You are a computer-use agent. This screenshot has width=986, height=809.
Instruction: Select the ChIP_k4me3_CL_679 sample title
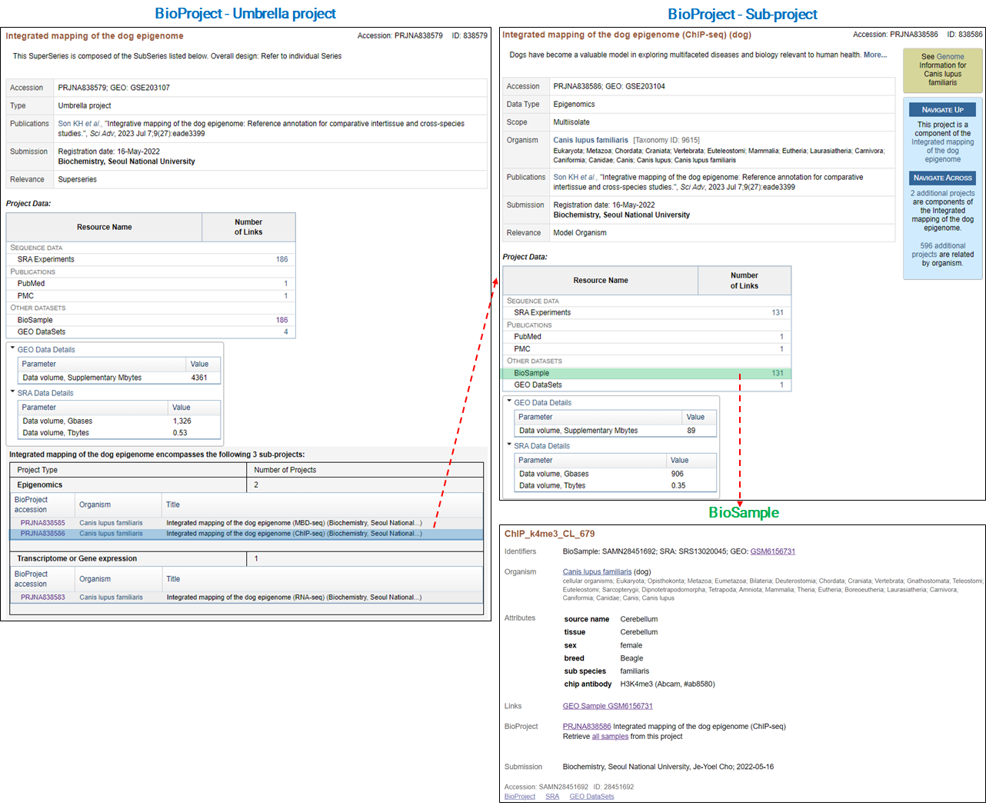(549, 534)
